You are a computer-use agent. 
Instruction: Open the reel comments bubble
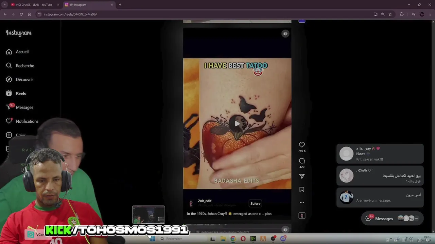click(x=302, y=161)
